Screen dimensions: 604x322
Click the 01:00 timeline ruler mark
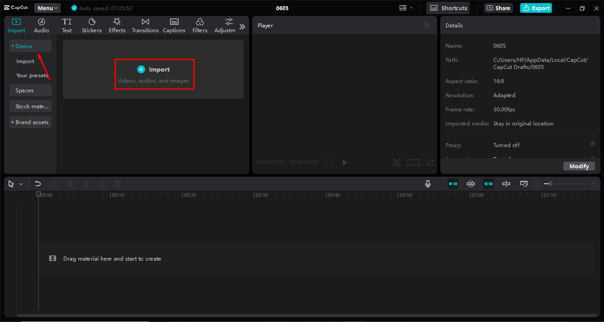click(x=477, y=195)
